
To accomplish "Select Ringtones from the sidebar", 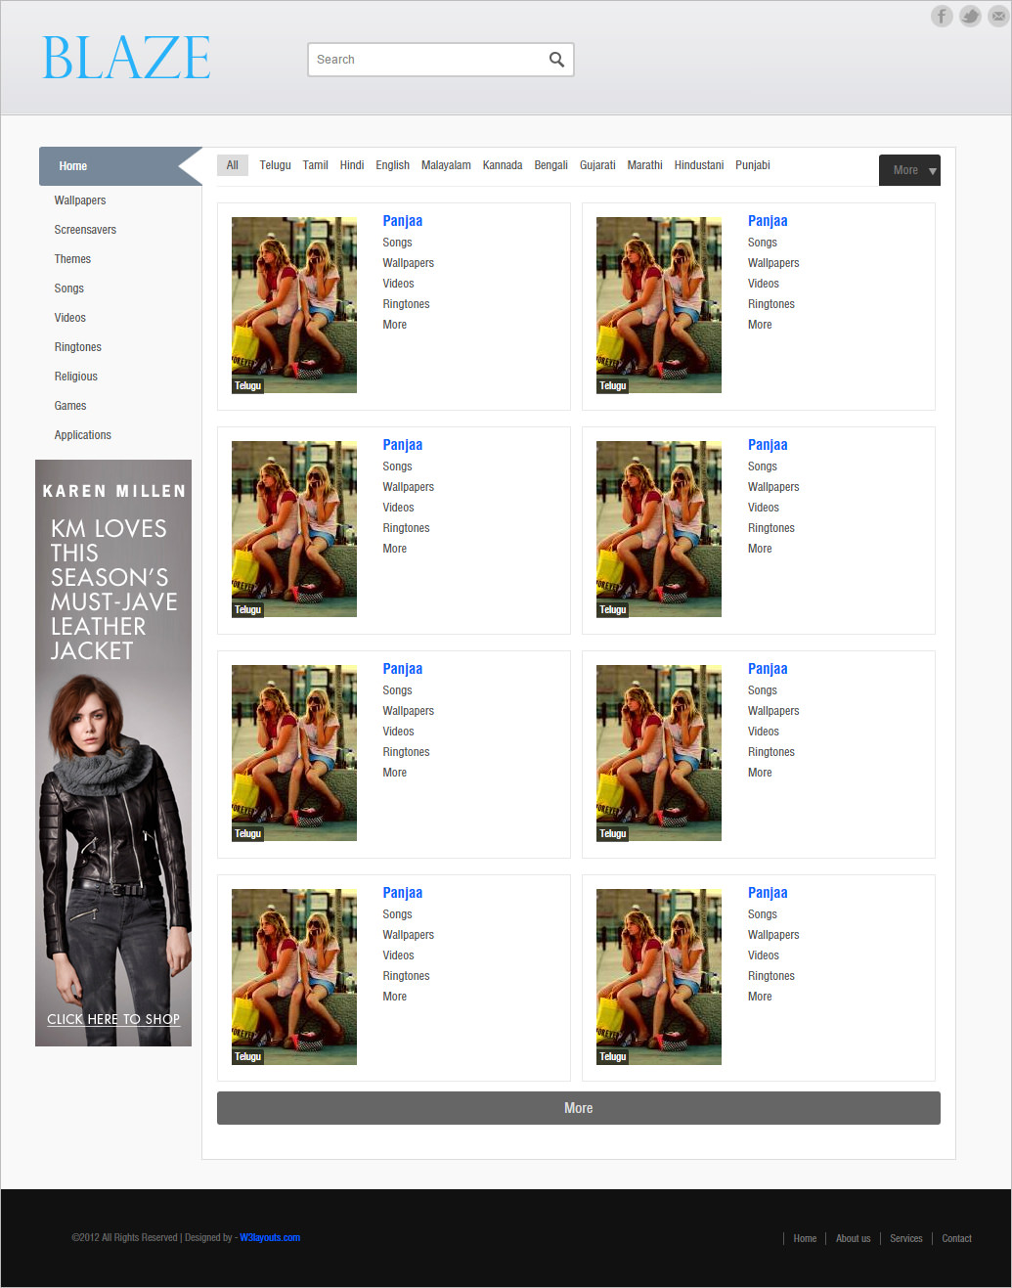I will click(x=77, y=346).
